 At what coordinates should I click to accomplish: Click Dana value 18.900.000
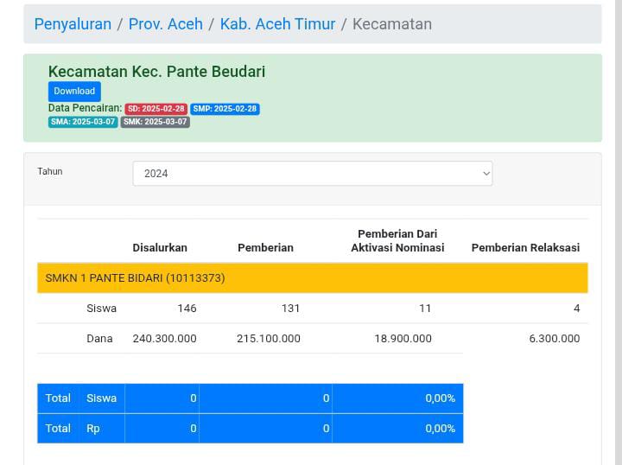click(x=403, y=339)
